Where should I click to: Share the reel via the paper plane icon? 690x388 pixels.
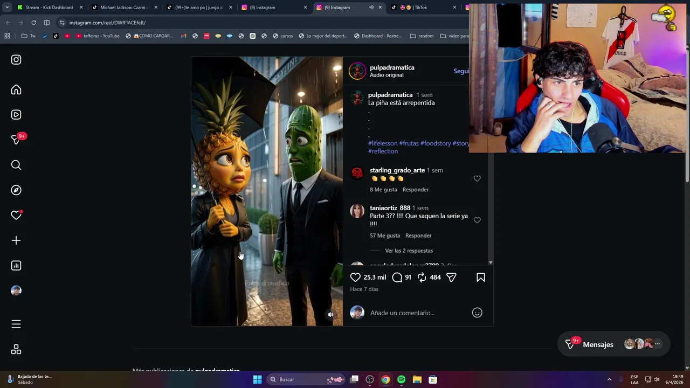pos(451,278)
